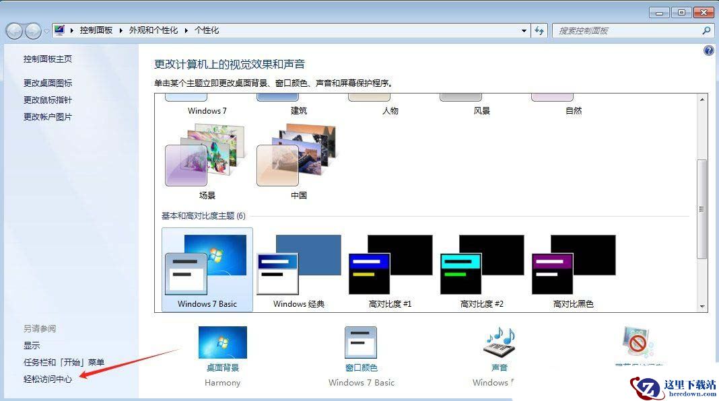Image resolution: width=719 pixels, height=401 pixels.
Task: Click the 窗口颜色 text link
Action: pos(361,367)
